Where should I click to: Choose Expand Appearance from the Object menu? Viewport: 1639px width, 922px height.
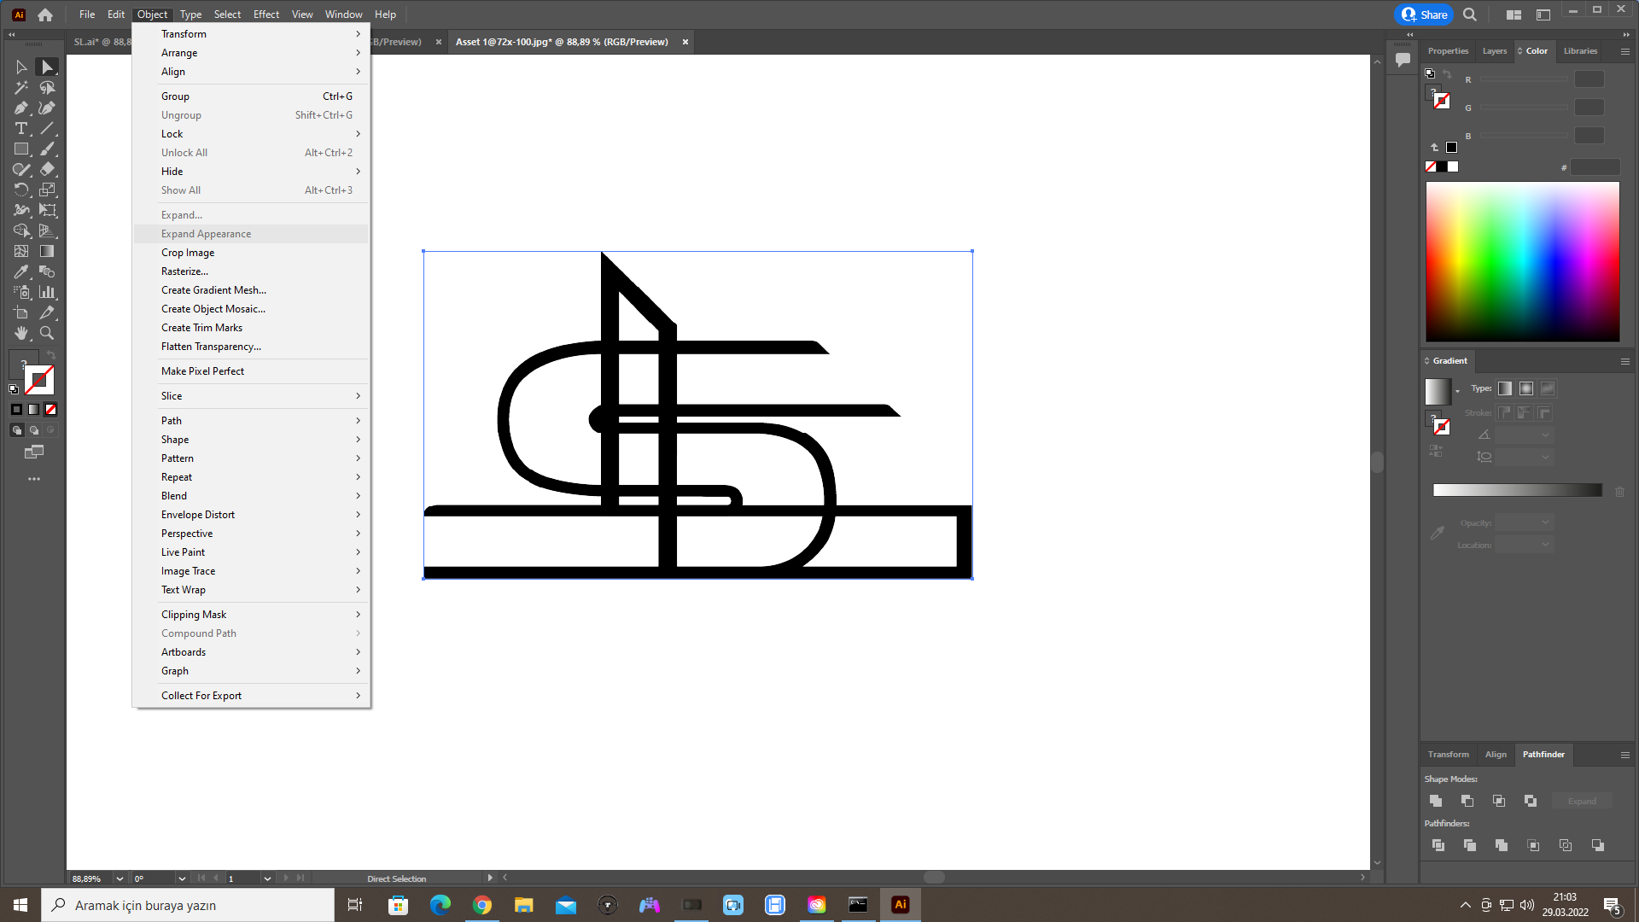(205, 233)
